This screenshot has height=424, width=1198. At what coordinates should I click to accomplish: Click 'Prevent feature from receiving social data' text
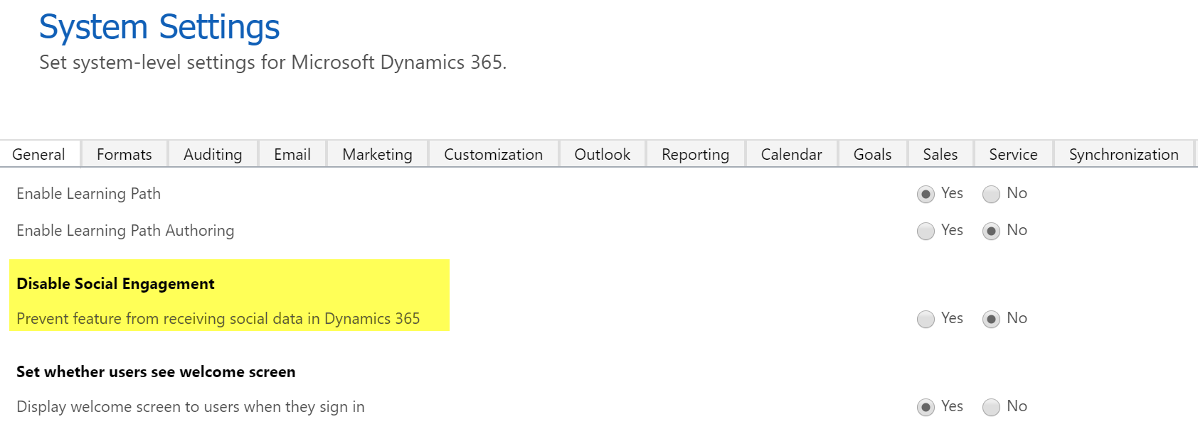pyautogui.click(x=218, y=319)
